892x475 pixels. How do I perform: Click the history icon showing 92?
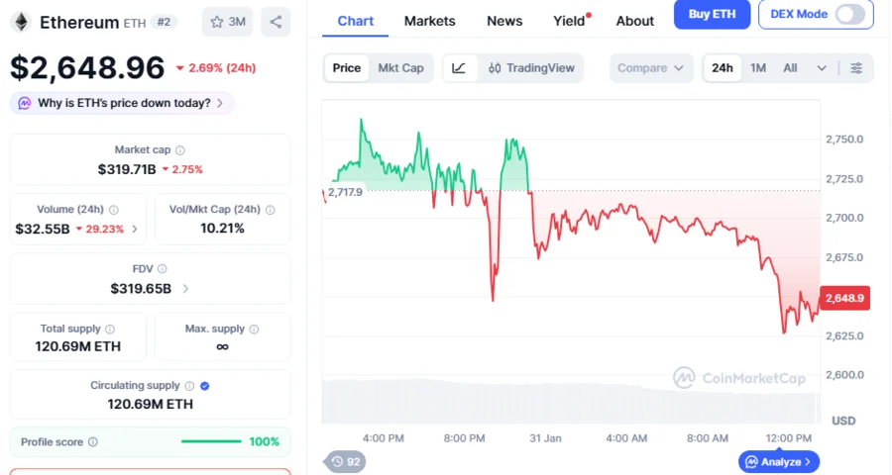click(345, 461)
